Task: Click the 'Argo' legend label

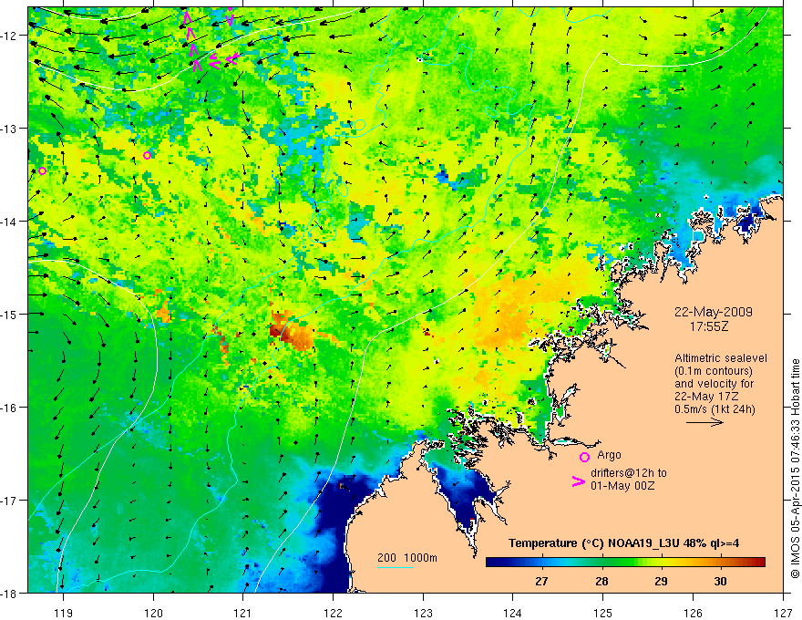Action: (x=609, y=455)
